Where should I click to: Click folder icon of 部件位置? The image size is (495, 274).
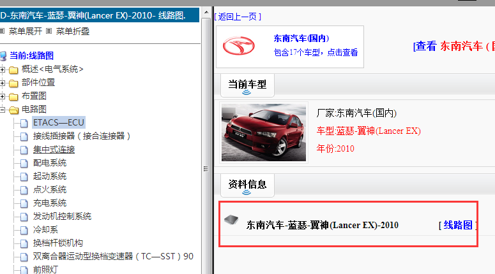click(13, 83)
